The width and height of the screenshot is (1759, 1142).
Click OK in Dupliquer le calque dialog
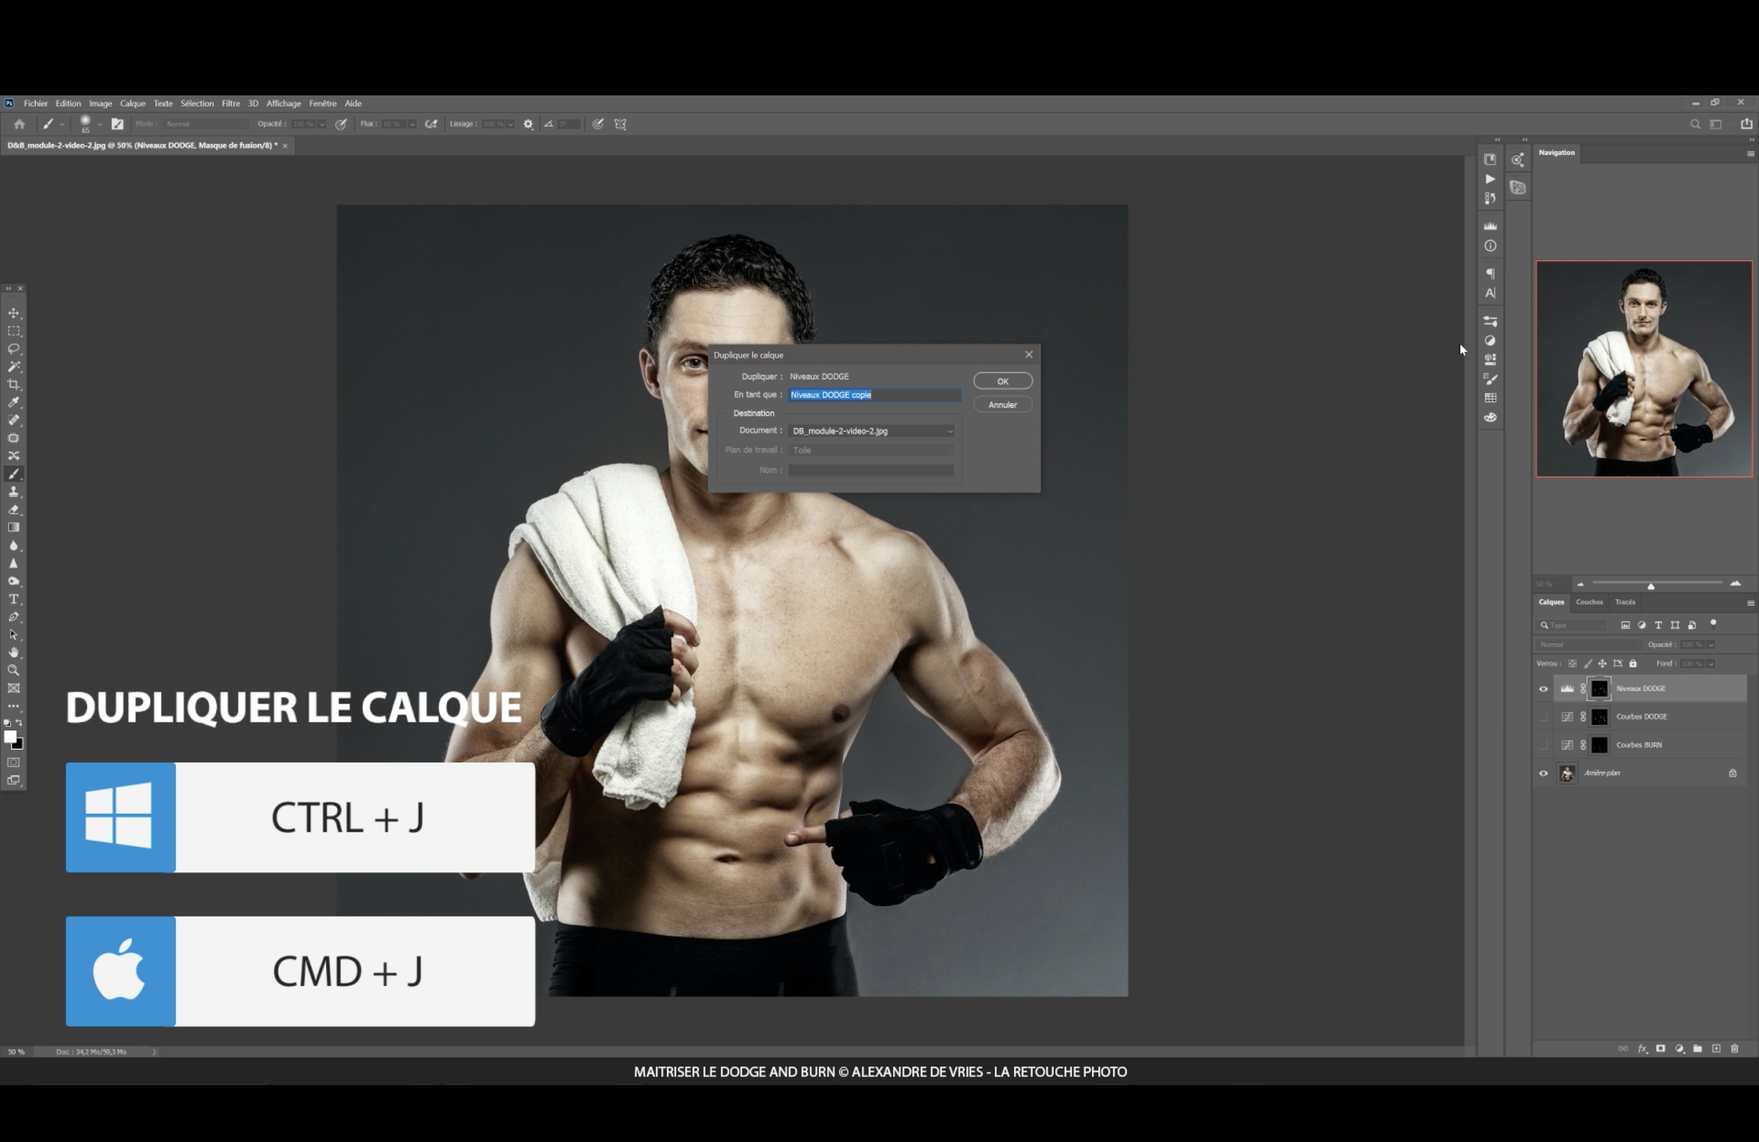(x=1002, y=381)
